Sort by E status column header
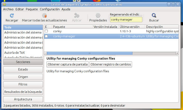 point(46,27)
